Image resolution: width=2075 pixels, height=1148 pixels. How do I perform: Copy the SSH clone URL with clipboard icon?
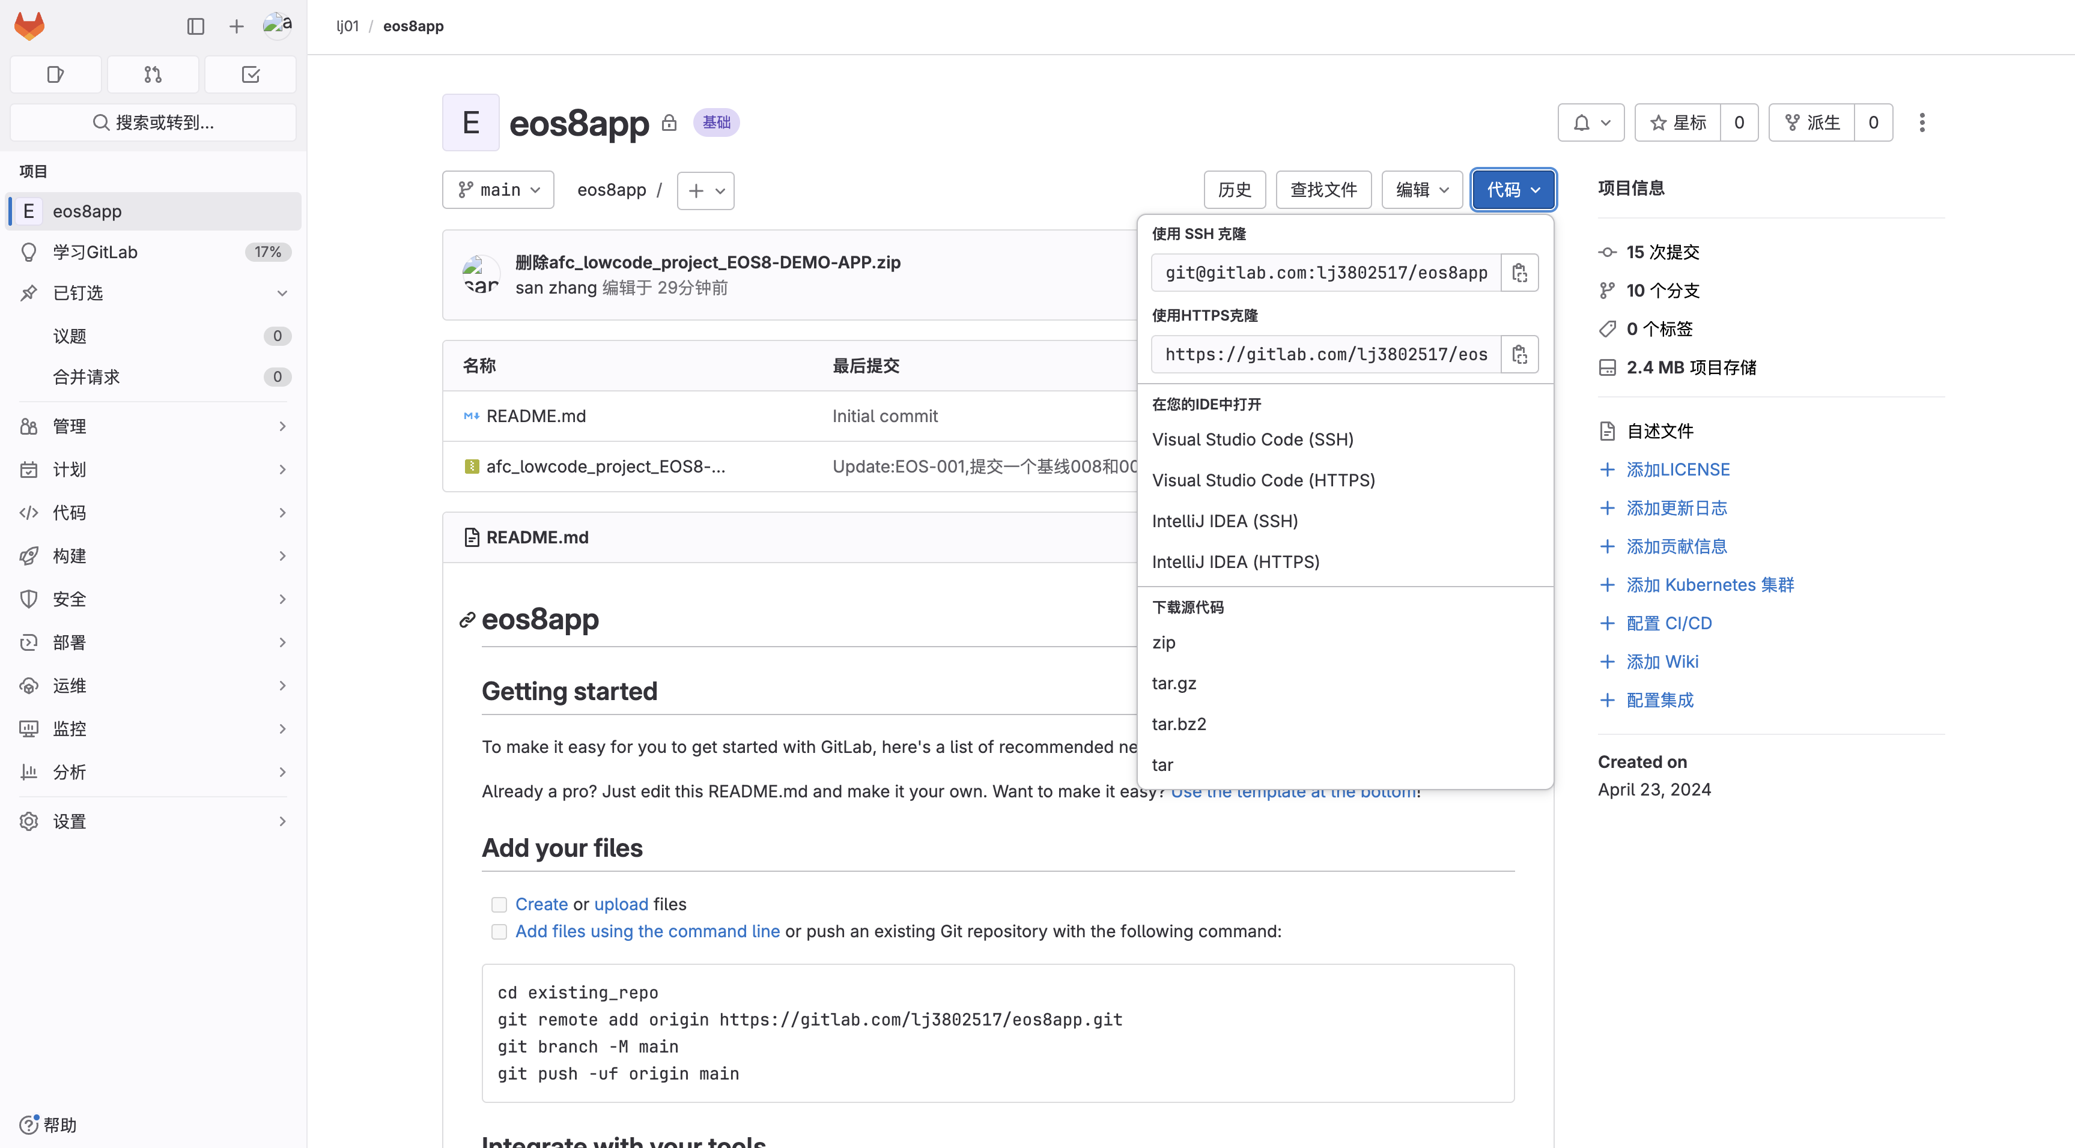click(1519, 272)
